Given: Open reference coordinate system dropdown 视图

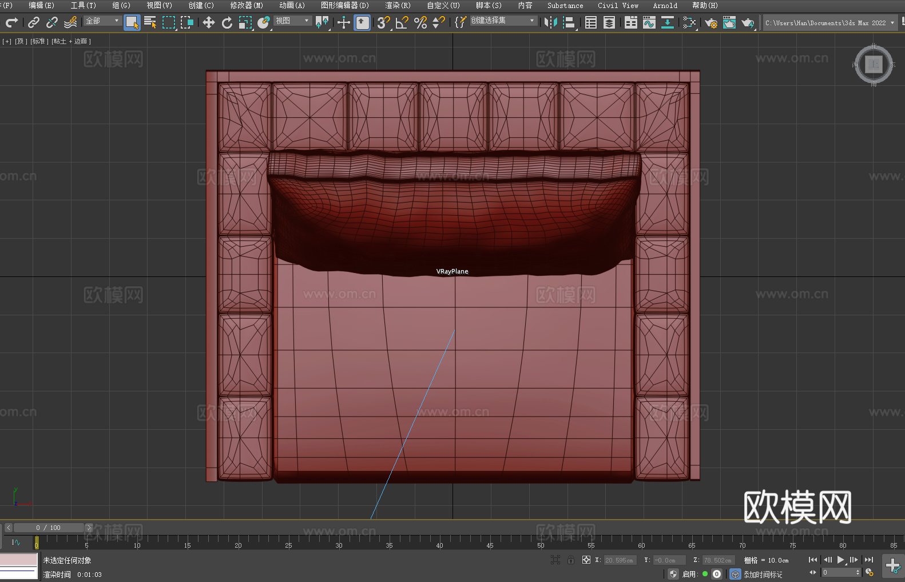Looking at the screenshot, I should click(x=292, y=21).
